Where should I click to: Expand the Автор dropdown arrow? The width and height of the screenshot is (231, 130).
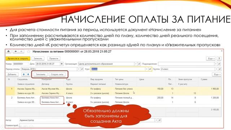156,120
